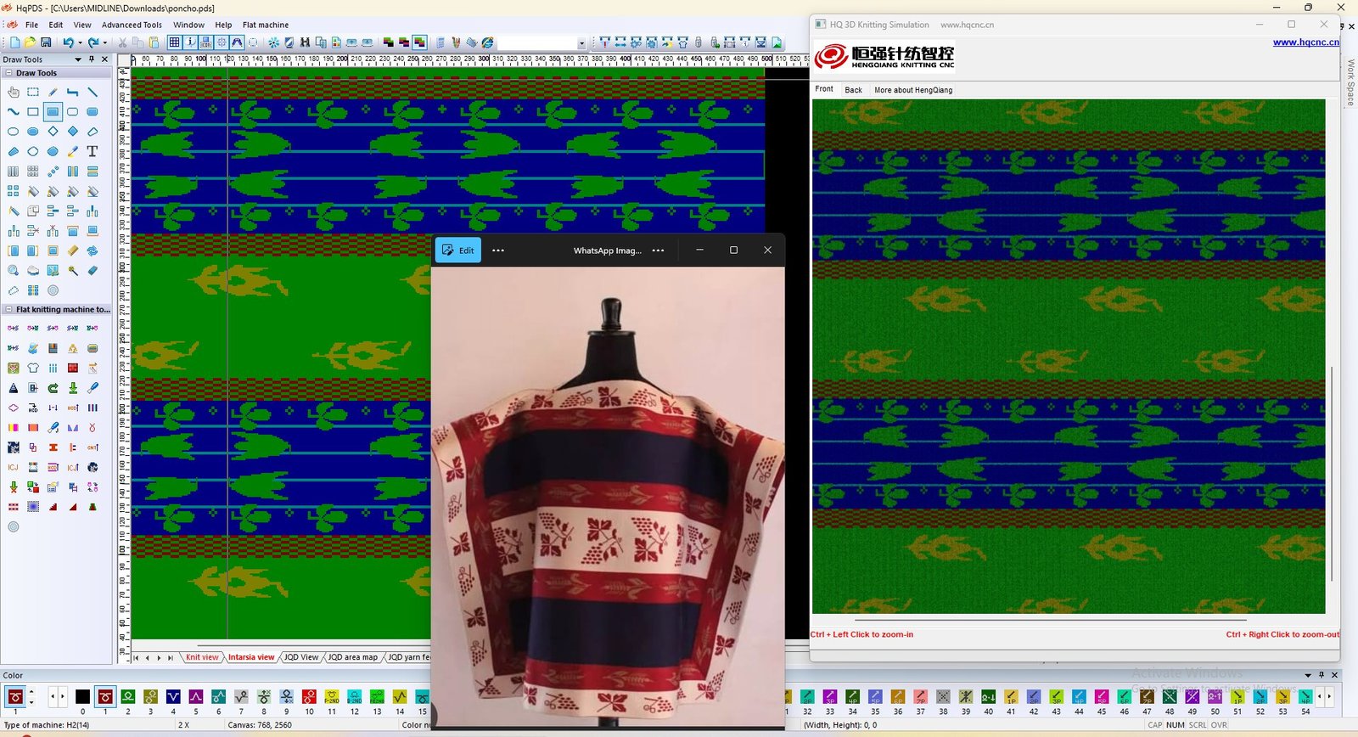Click the Undo arrow icon

[68, 42]
